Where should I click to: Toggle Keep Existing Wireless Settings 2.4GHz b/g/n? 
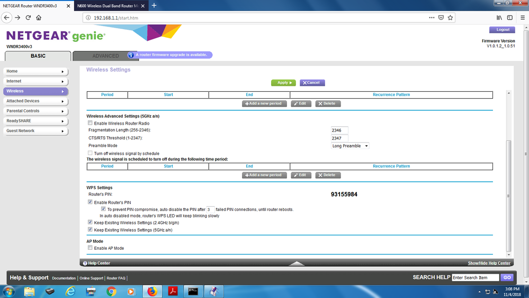pos(90,222)
